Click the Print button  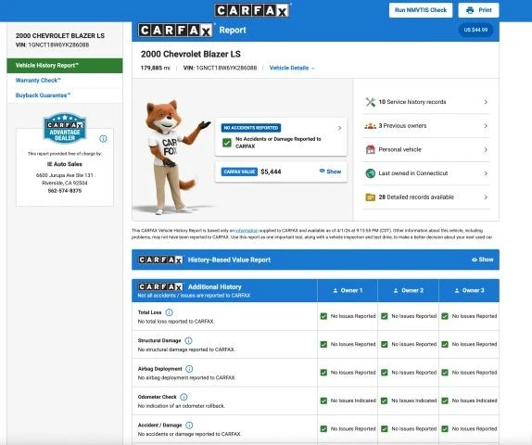479,10
